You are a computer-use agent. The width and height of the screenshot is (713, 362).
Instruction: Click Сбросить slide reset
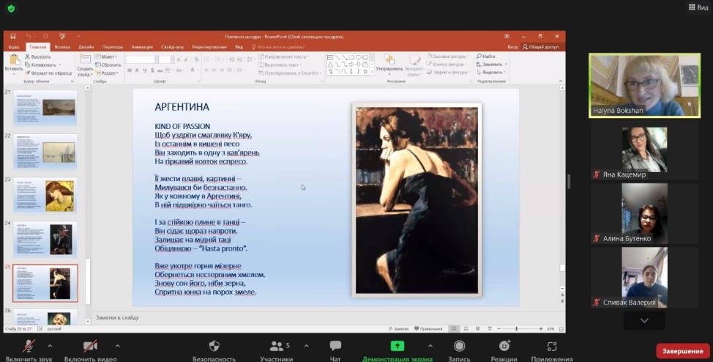click(108, 64)
